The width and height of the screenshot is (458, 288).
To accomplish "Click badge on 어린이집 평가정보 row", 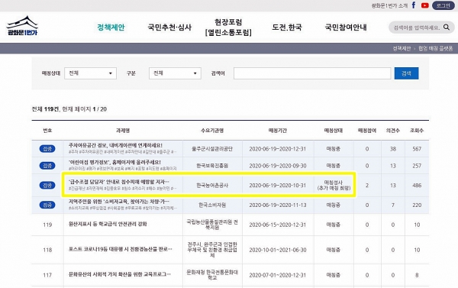I will (x=47, y=166).
